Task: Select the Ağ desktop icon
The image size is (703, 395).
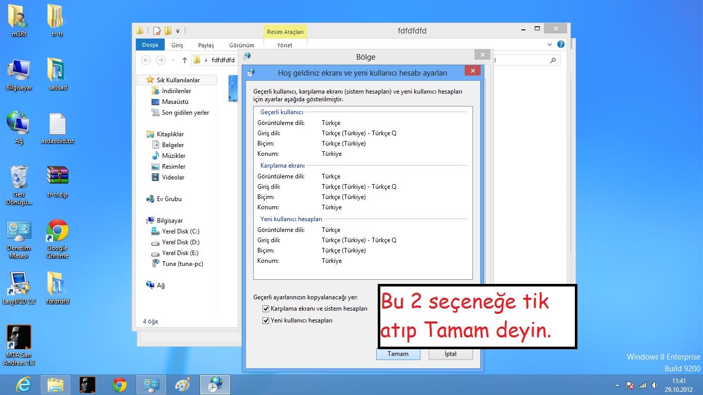Action: [x=19, y=128]
